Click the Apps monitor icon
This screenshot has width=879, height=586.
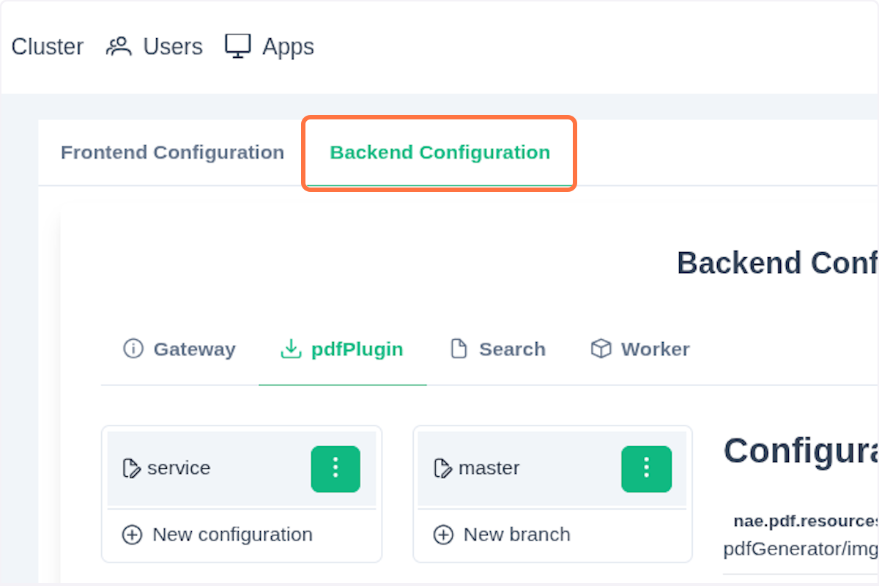236,45
